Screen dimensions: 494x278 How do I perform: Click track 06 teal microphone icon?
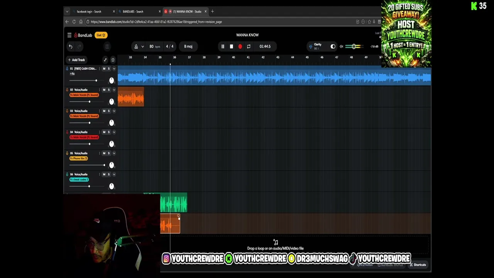click(67, 175)
